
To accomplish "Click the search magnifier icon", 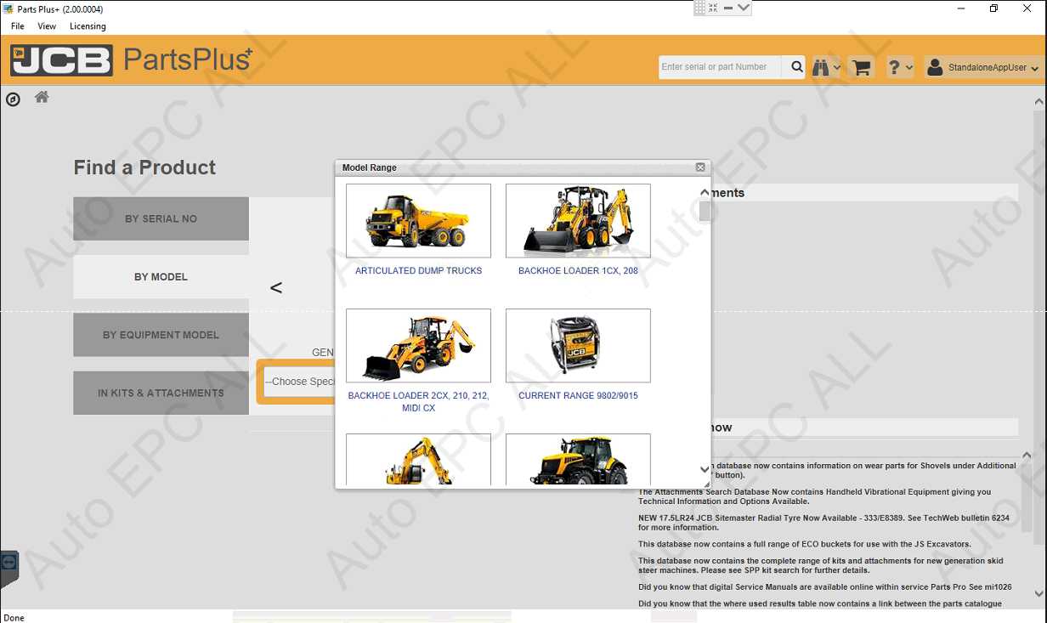I will 795,66.
